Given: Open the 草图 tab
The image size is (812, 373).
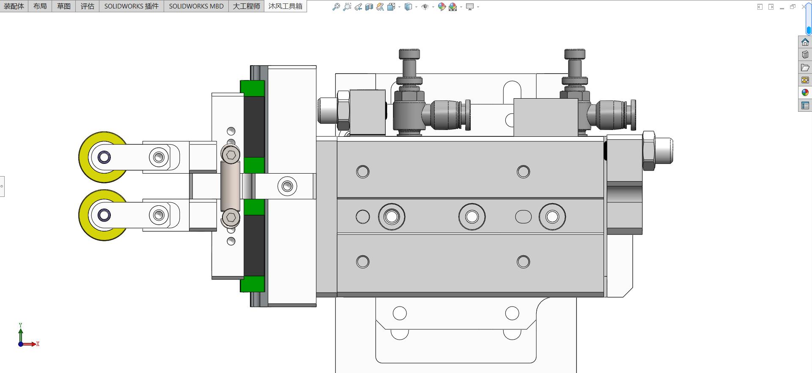Looking at the screenshot, I should tap(64, 6).
